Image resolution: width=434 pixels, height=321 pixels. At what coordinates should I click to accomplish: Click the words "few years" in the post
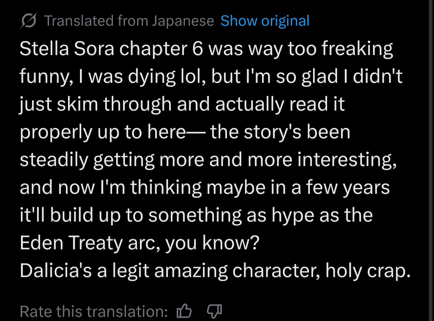pos(348,188)
